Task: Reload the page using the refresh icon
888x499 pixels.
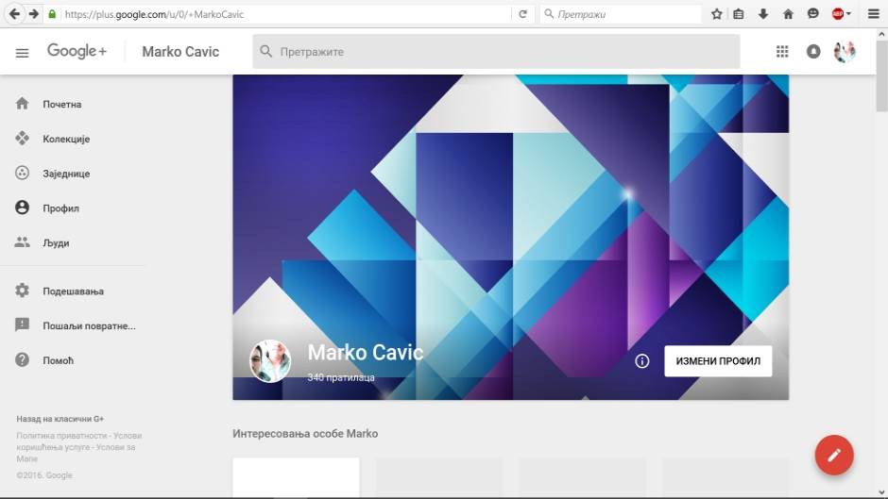Action: [x=522, y=14]
